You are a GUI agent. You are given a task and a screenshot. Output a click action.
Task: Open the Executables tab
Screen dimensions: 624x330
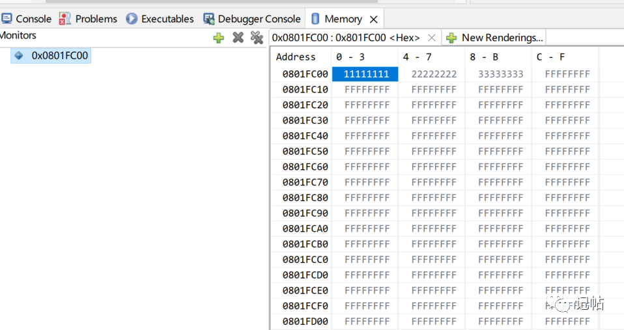coord(160,19)
